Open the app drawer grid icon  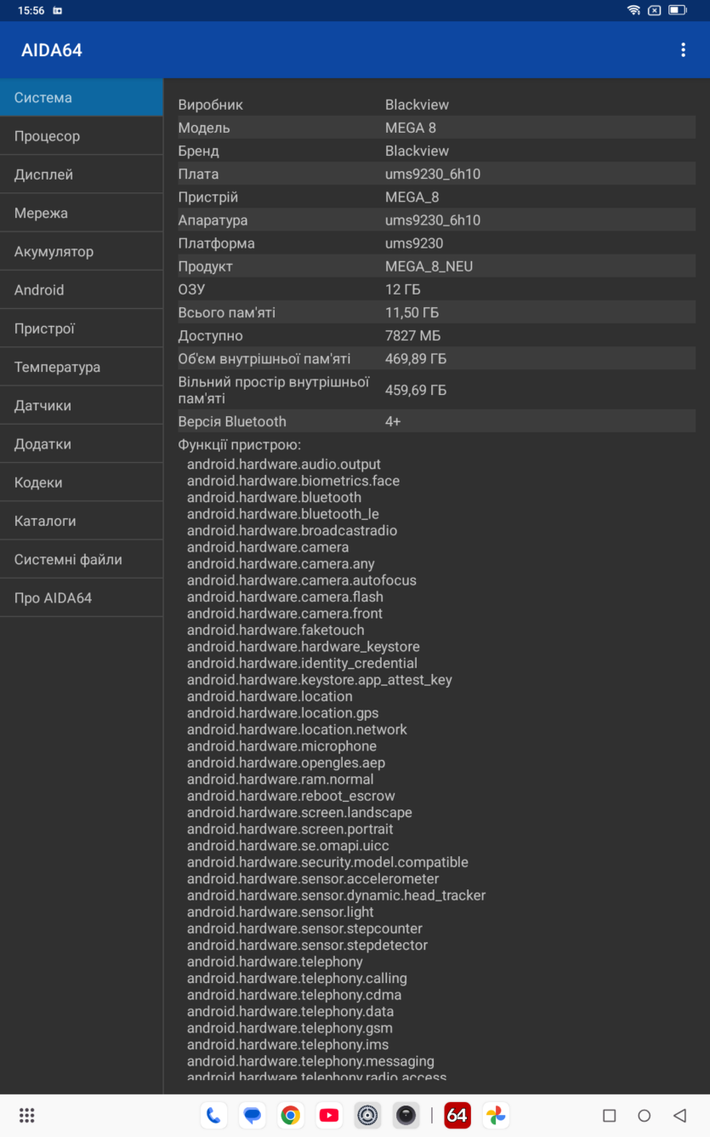(26, 1115)
